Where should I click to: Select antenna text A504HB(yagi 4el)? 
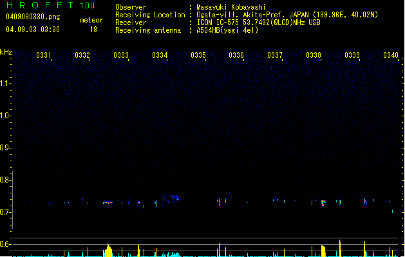pos(227,30)
